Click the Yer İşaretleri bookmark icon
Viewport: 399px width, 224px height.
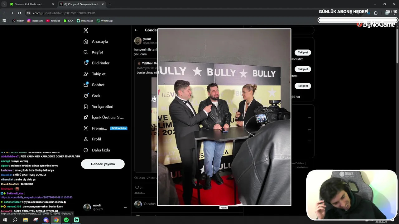[86, 106]
